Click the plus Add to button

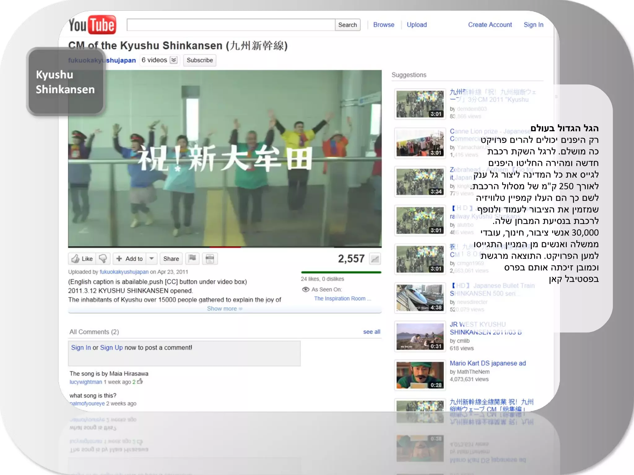point(130,259)
